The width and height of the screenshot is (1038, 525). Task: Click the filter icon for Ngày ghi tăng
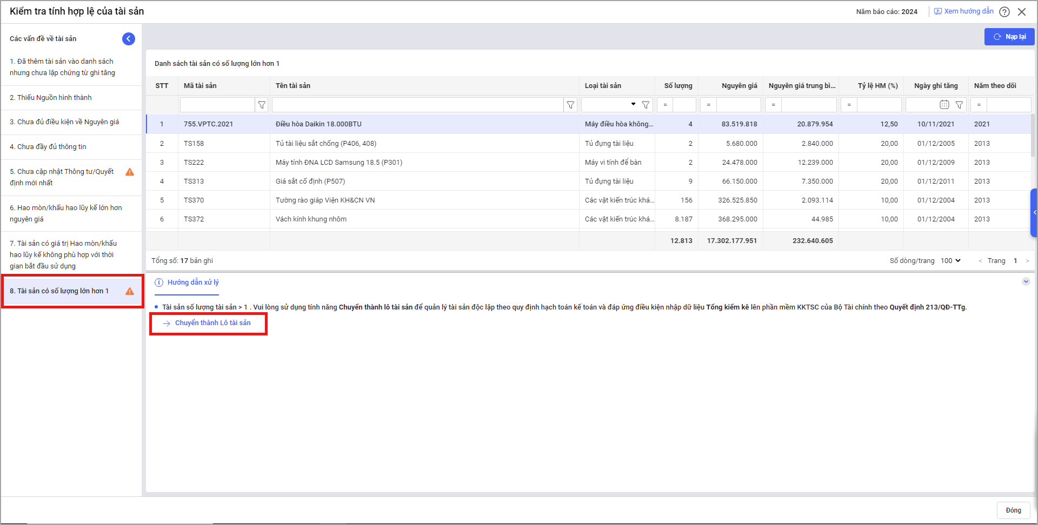(x=960, y=105)
